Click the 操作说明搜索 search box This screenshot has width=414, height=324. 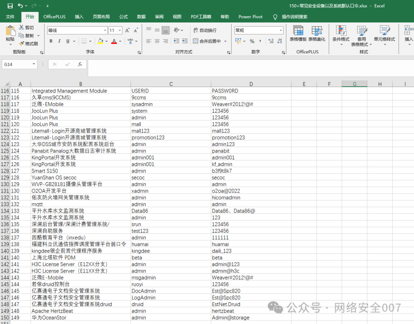click(294, 16)
